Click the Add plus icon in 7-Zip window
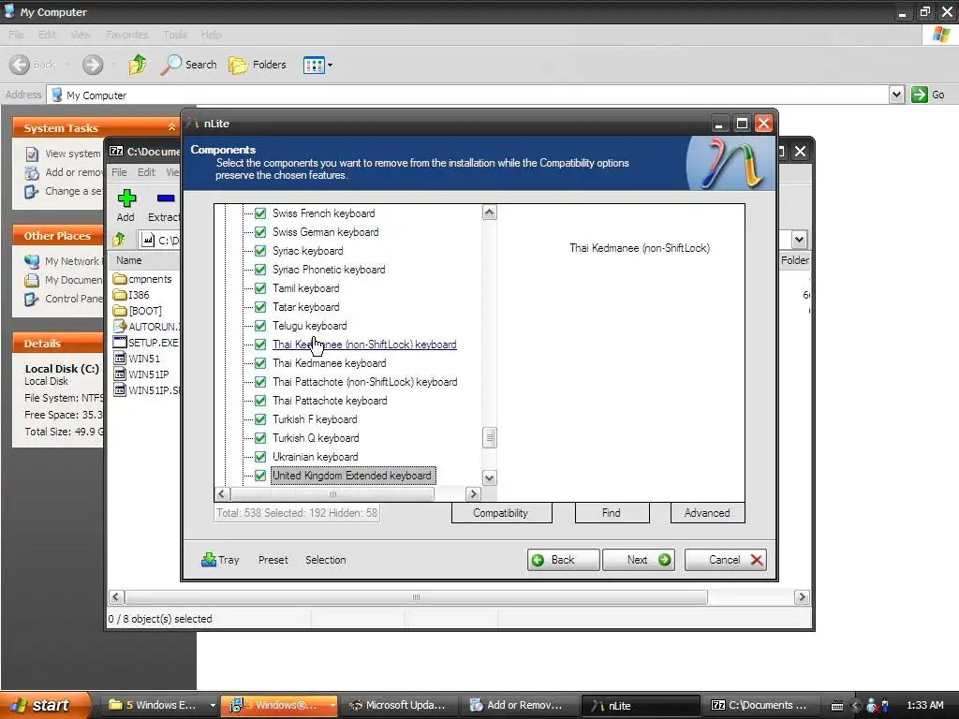Screen dimensions: 959x719 click(126, 198)
